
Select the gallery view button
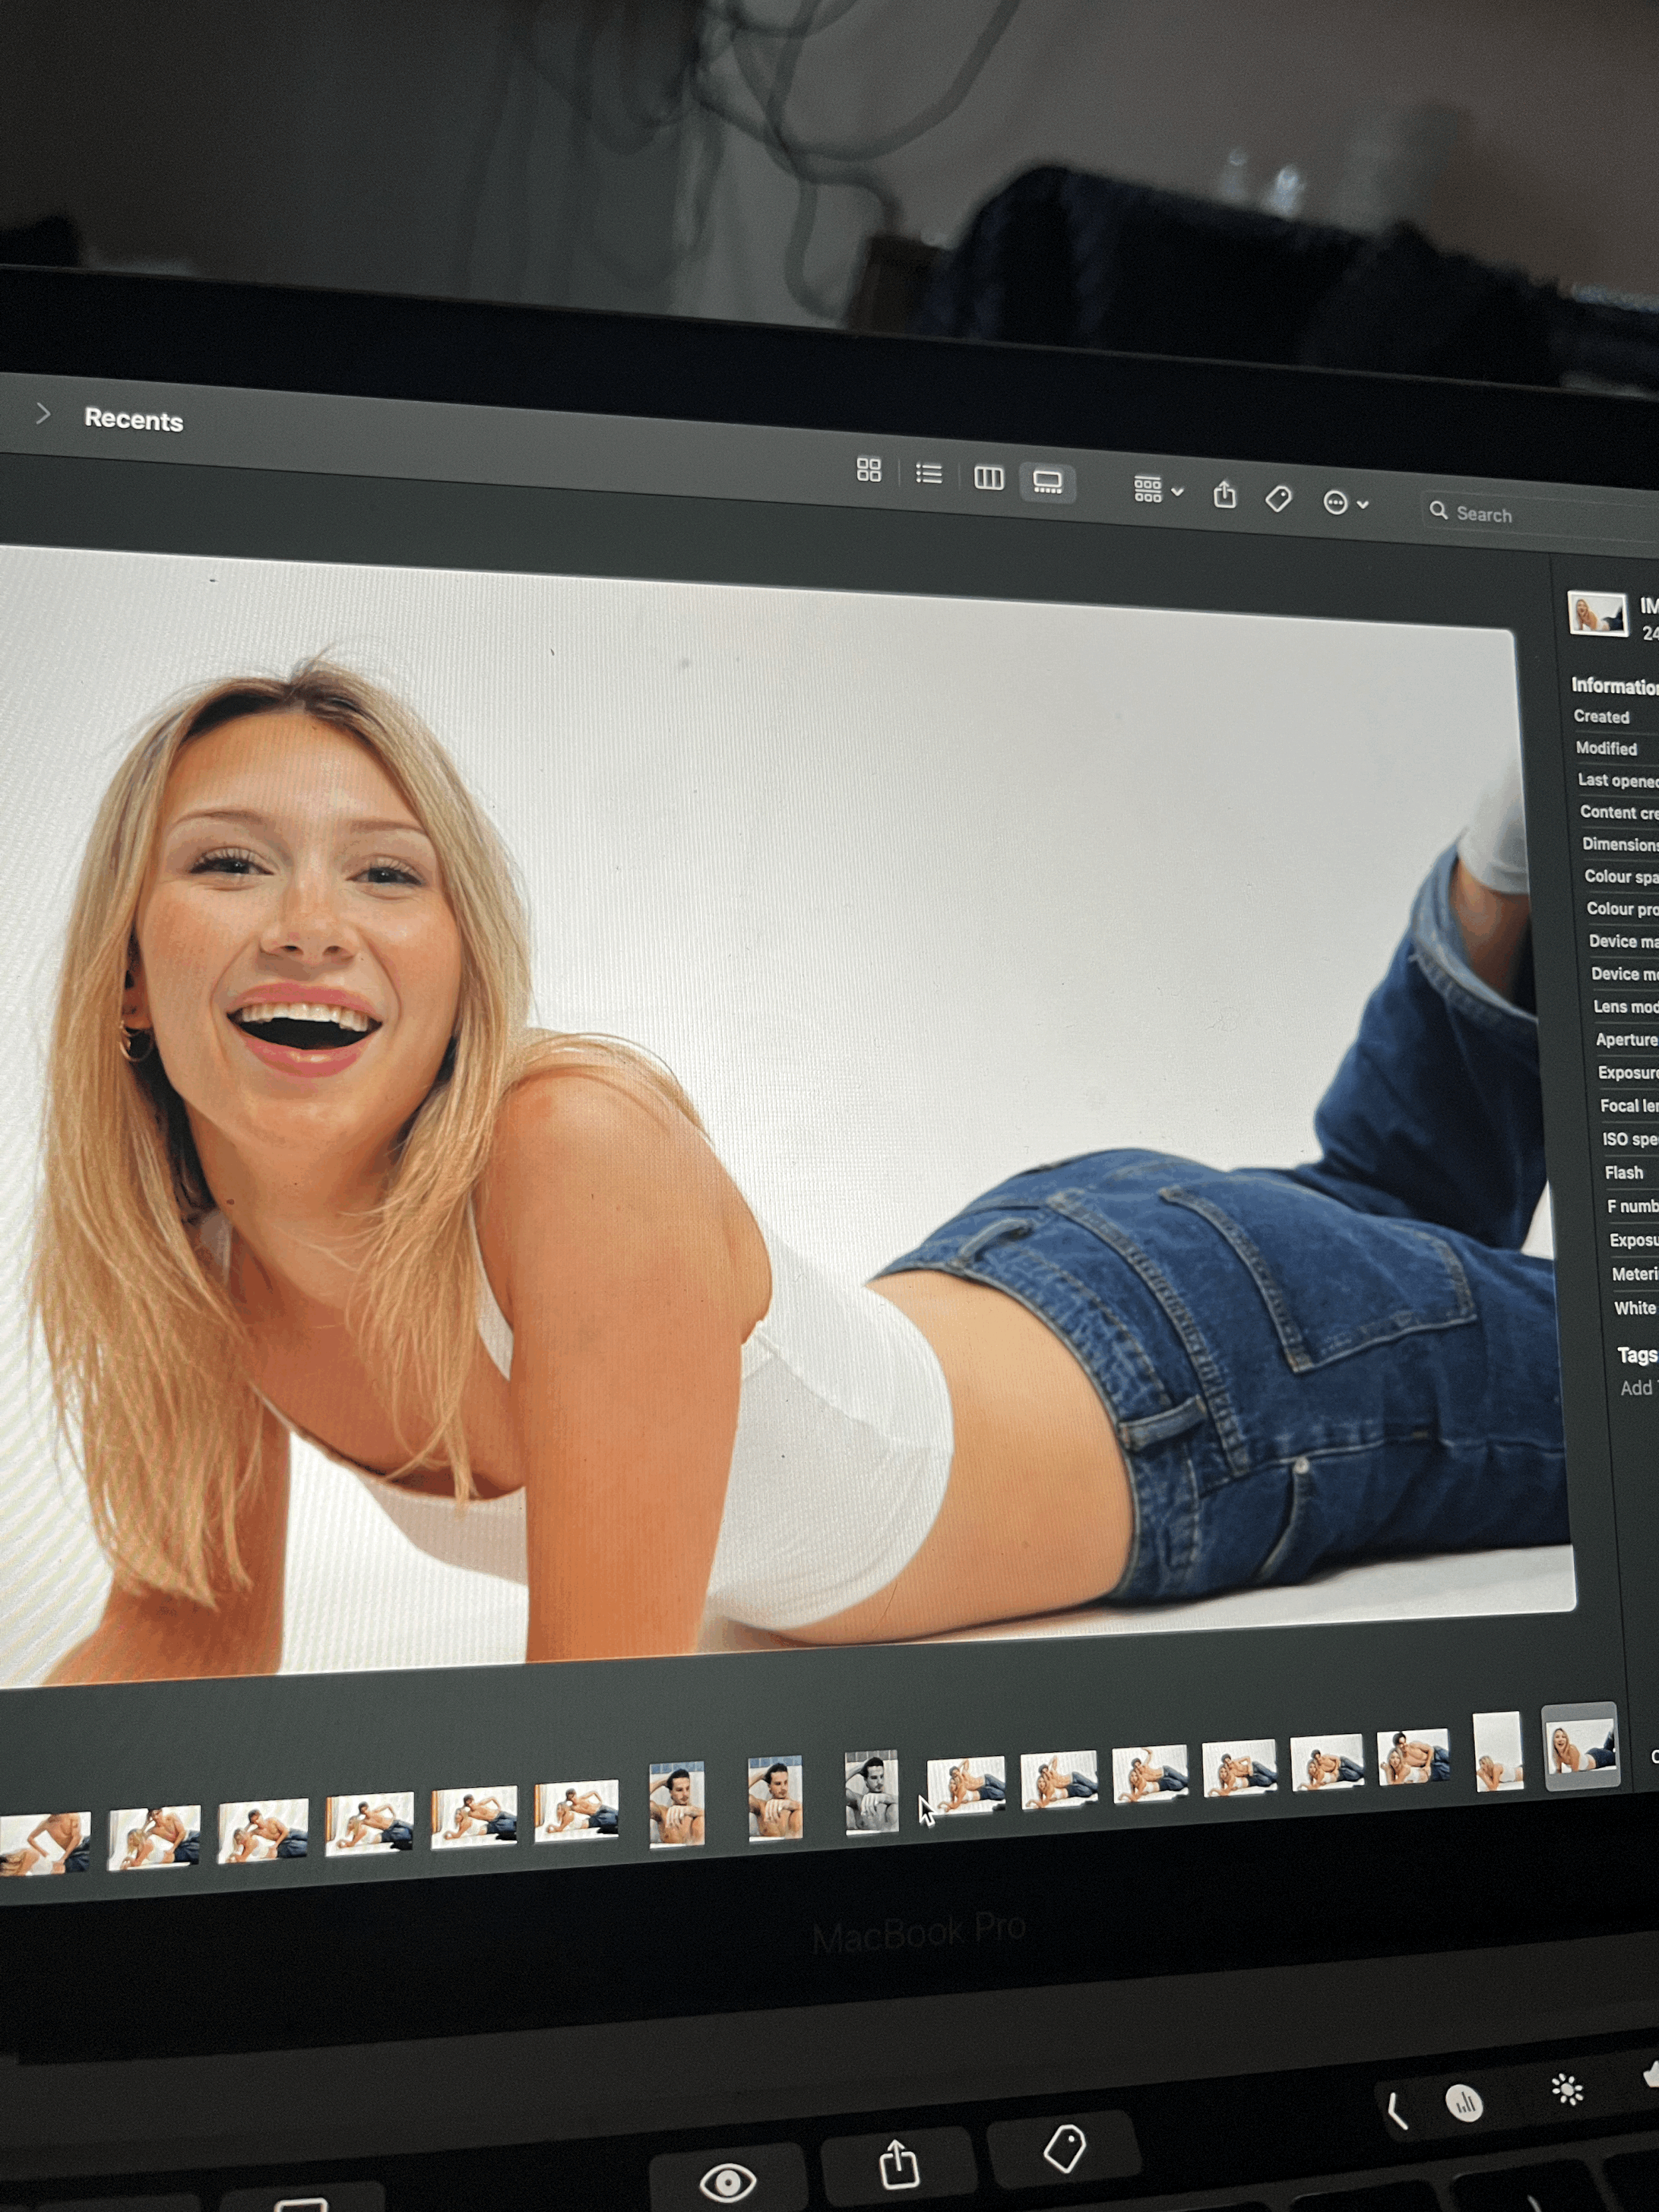pos(1047,483)
